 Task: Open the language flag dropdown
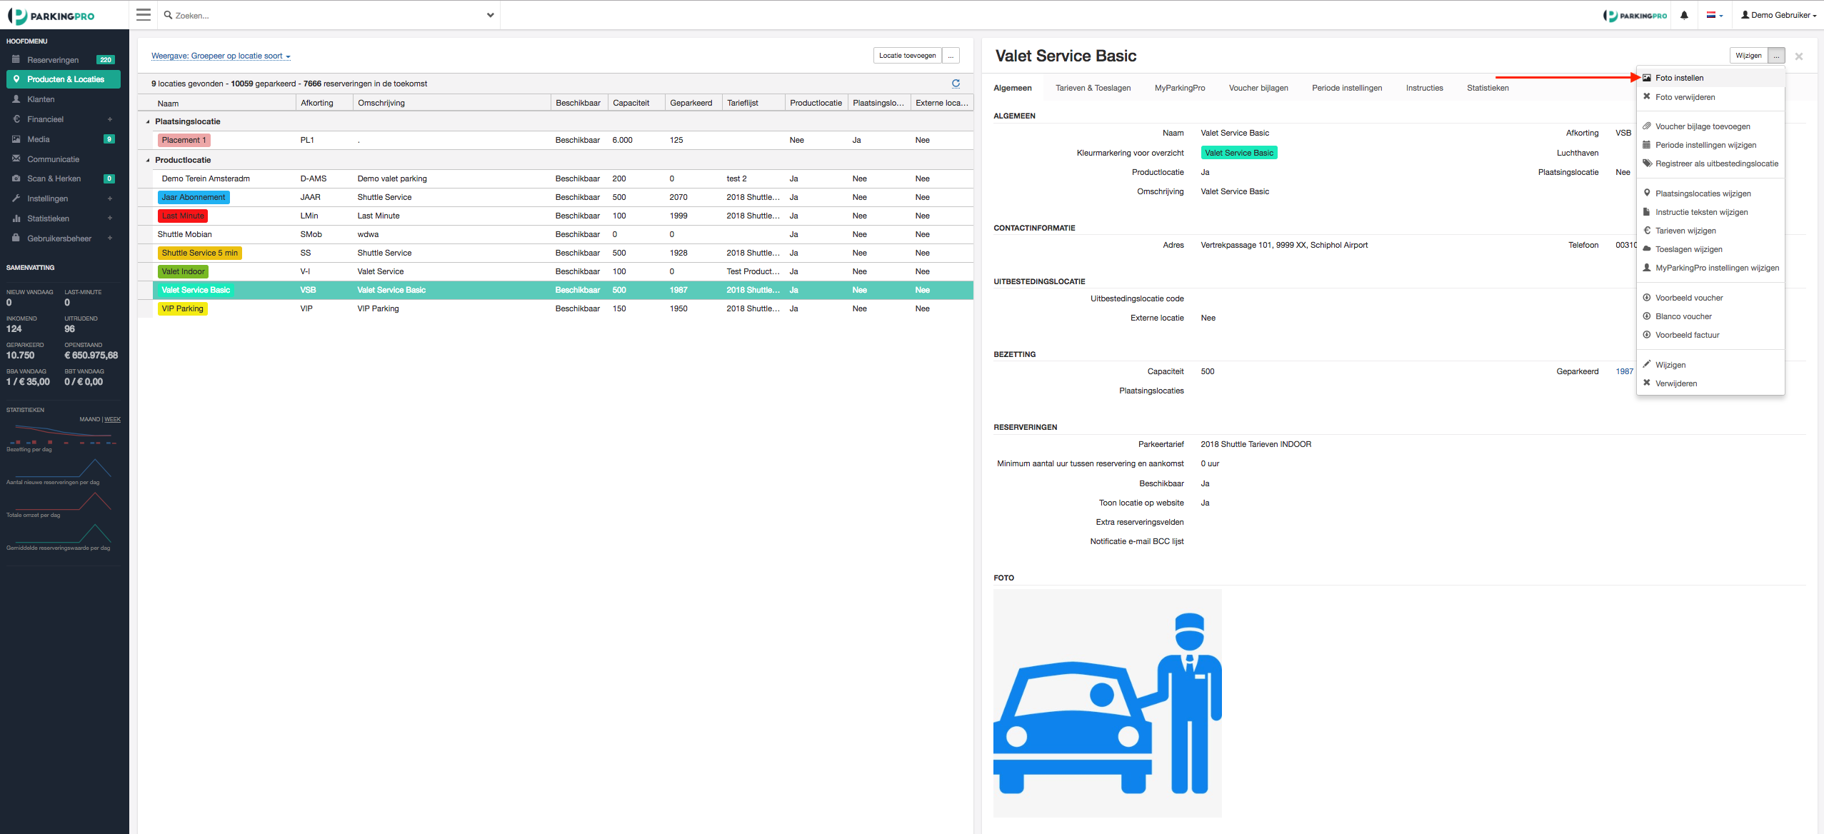(x=1714, y=15)
